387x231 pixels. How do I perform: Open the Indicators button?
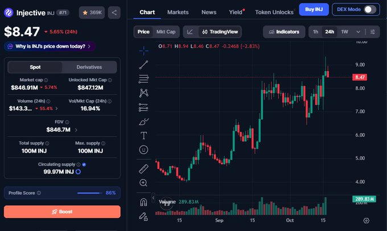284,32
